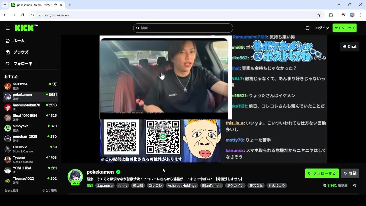
Task: Click the ログイン button
Action: tap(322, 28)
